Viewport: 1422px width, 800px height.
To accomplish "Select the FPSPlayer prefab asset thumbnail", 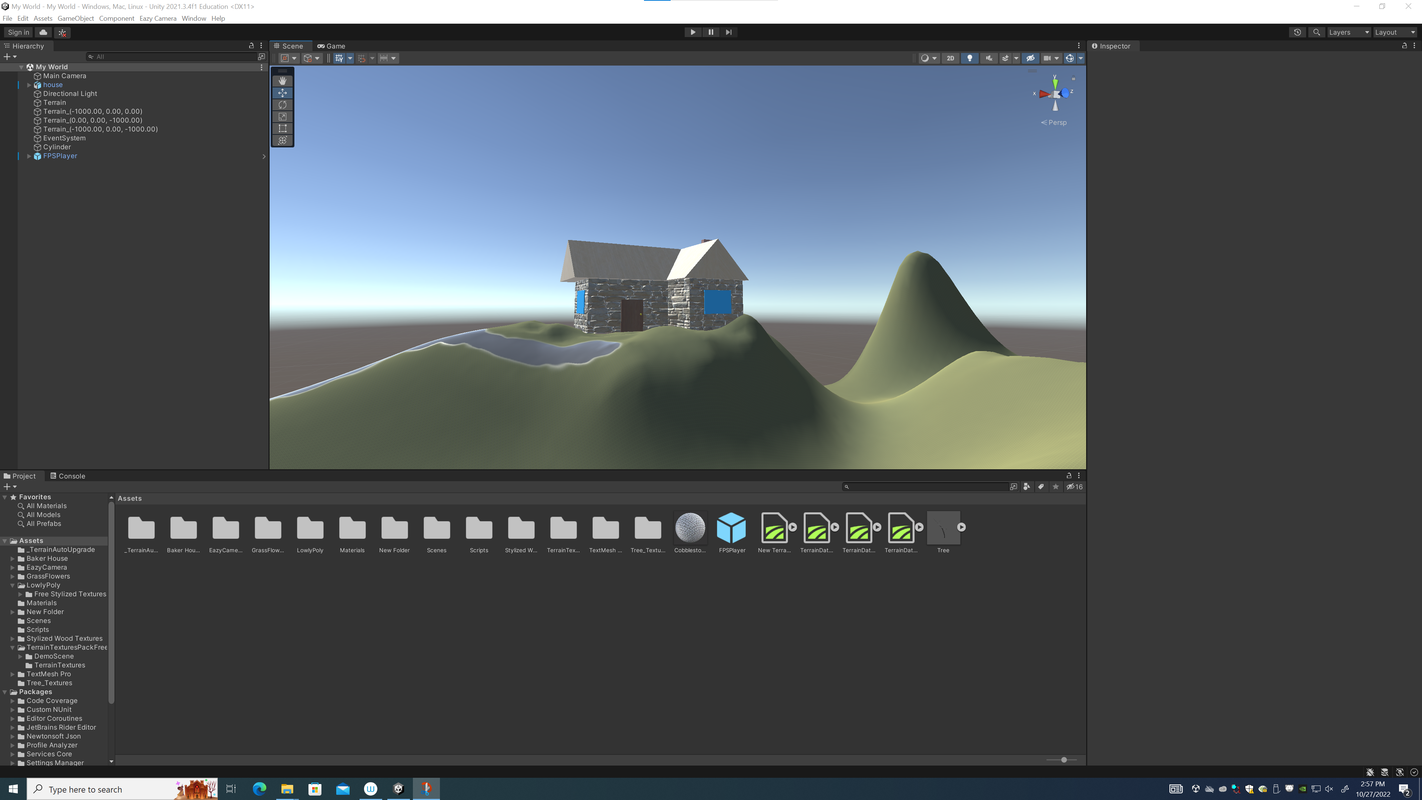I will (731, 529).
